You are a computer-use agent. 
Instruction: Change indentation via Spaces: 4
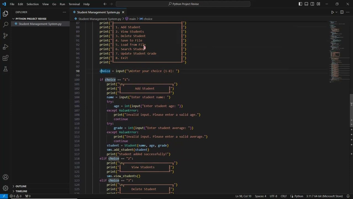[x=260, y=196]
